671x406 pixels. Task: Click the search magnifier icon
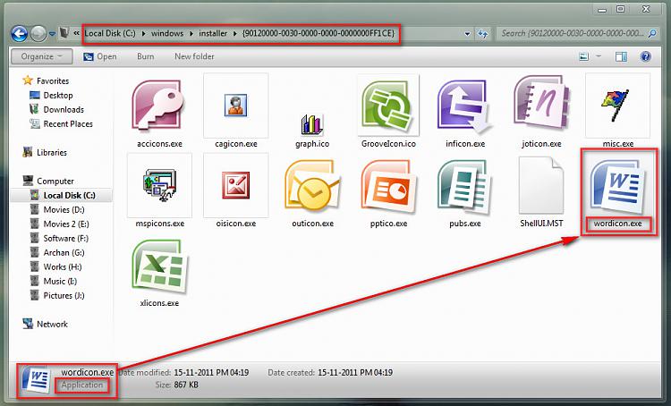(x=651, y=33)
